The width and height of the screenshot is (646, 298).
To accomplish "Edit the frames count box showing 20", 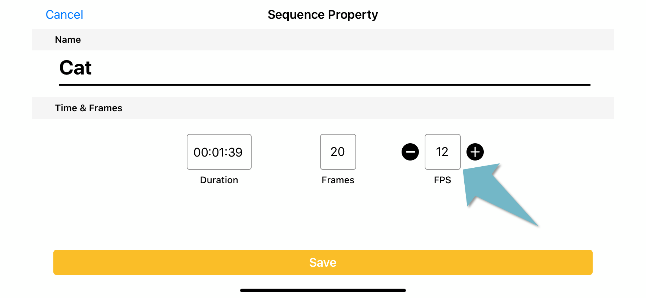I will coord(338,152).
